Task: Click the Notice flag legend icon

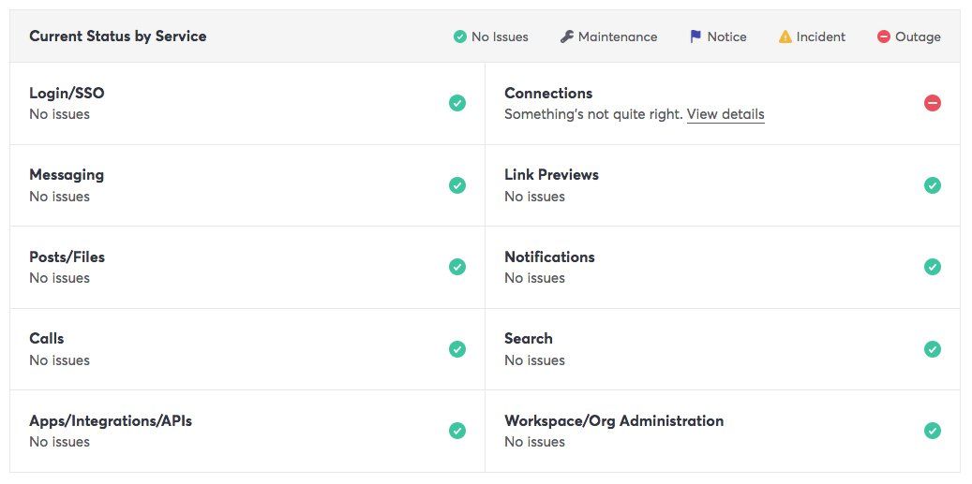Action: pyautogui.click(x=695, y=37)
